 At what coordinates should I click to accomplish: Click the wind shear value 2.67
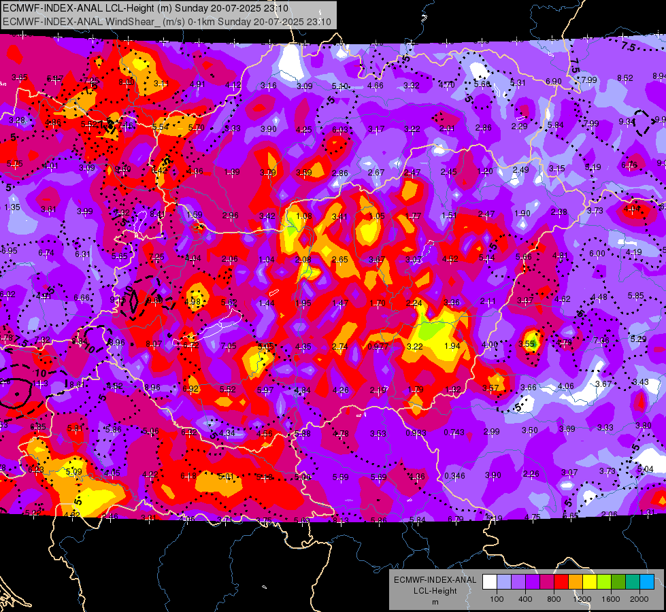pos(376,173)
